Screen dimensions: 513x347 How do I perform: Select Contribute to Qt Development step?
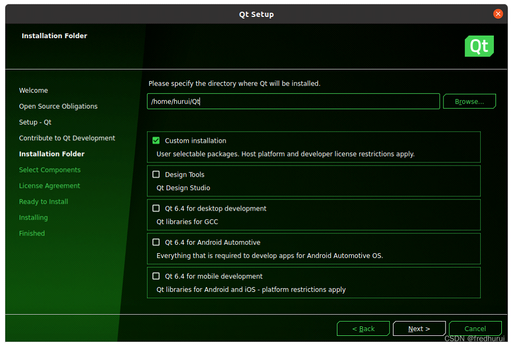[67, 138]
